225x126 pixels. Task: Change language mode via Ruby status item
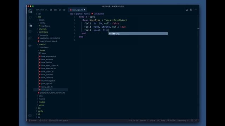click(x=163, y=120)
